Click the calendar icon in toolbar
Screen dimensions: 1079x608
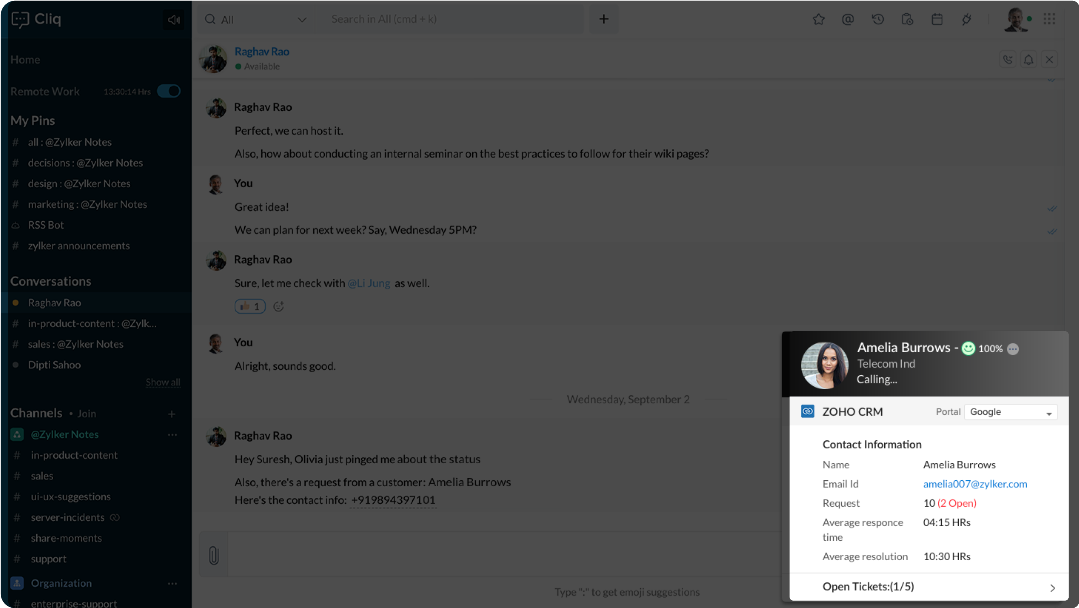tap(937, 19)
